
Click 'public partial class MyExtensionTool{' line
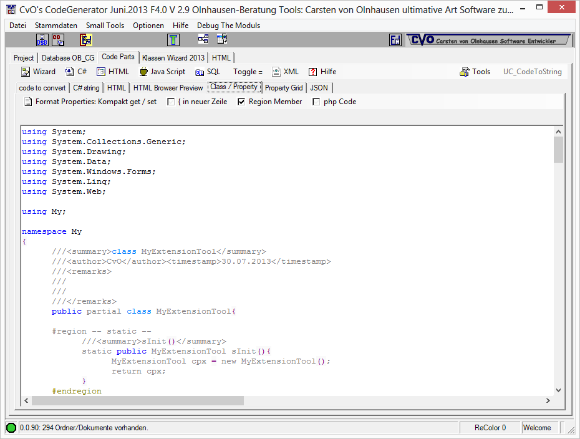(143, 311)
